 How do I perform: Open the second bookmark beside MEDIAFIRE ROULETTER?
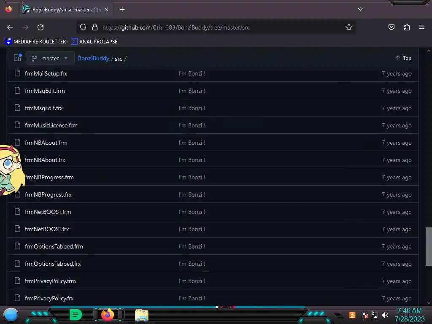[x=94, y=42]
